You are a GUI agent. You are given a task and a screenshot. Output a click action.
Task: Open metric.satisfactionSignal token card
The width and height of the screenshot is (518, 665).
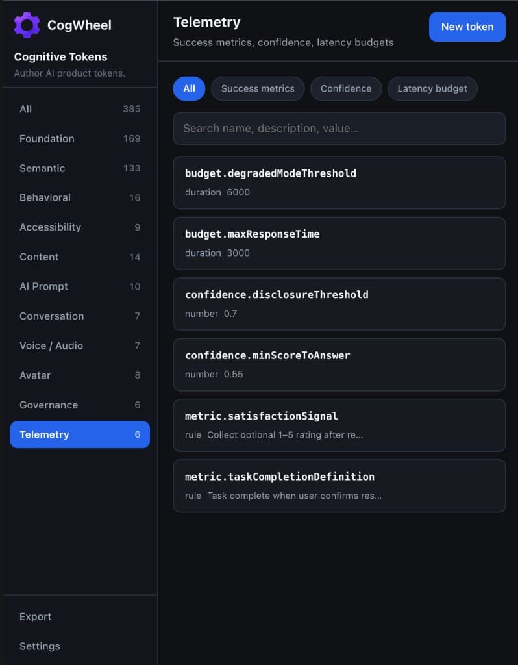point(339,425)
